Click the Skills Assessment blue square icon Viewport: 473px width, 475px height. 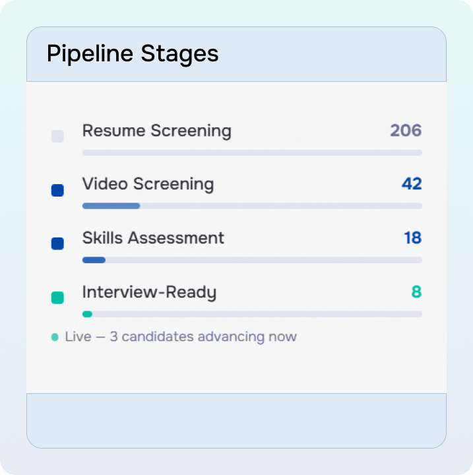57,244
